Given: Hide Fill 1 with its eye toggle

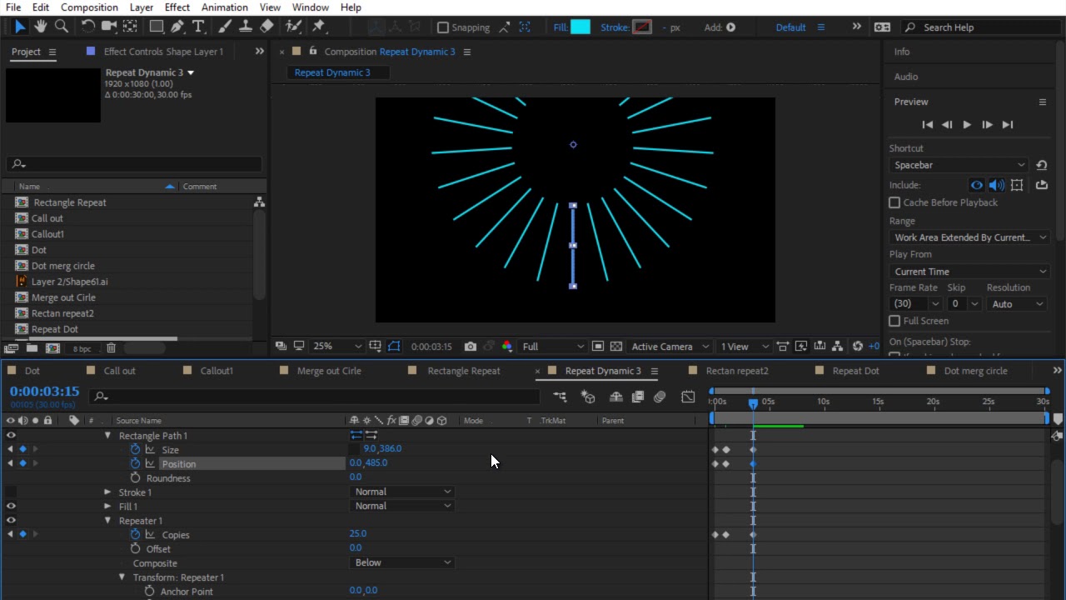Looking at the screenshot, I should [x=11, y=506].
